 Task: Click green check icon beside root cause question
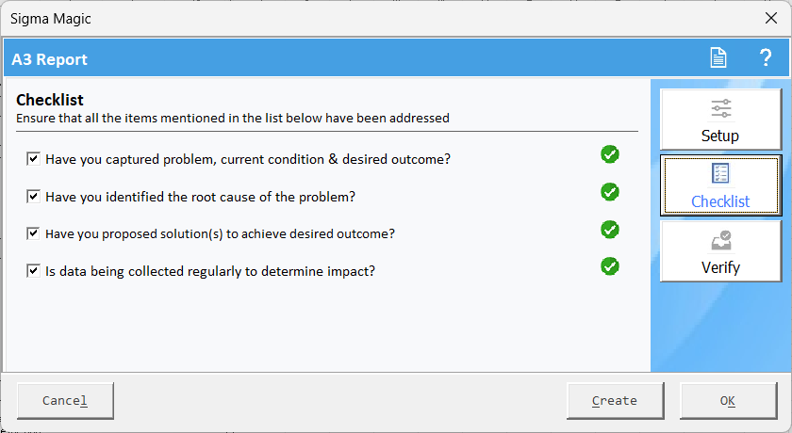[610, 192]
